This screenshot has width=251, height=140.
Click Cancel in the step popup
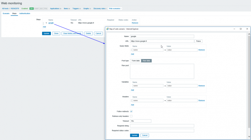145,135
